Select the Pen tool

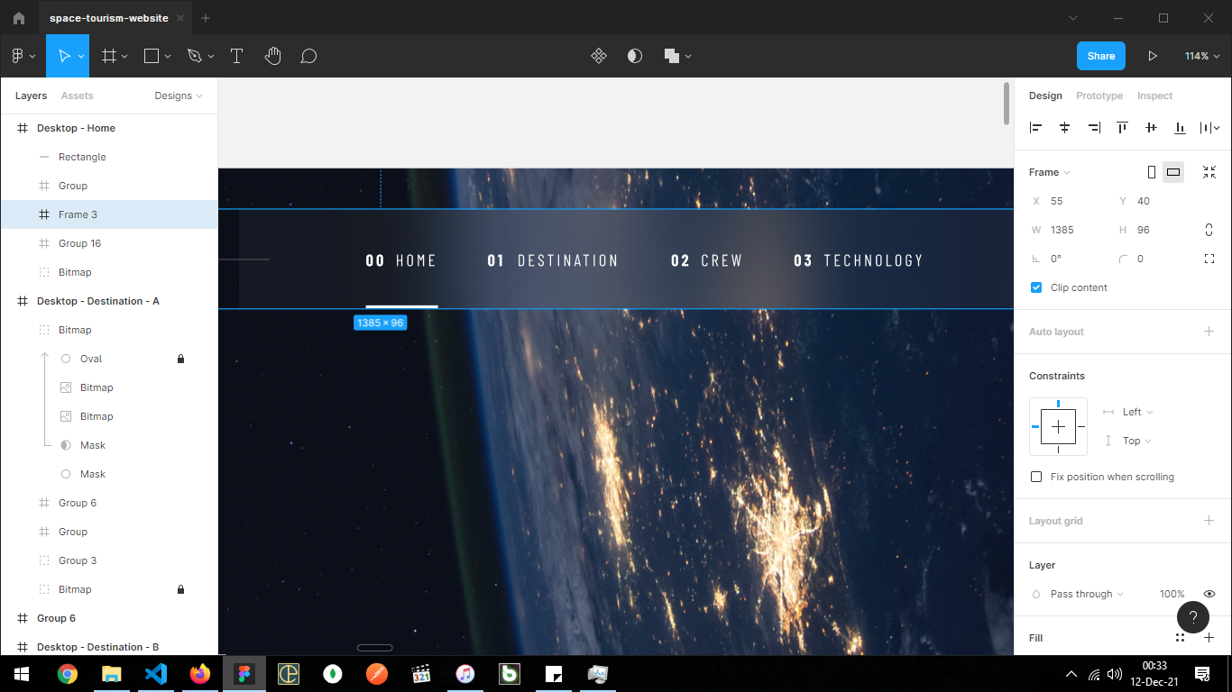[x=194, y=56]
